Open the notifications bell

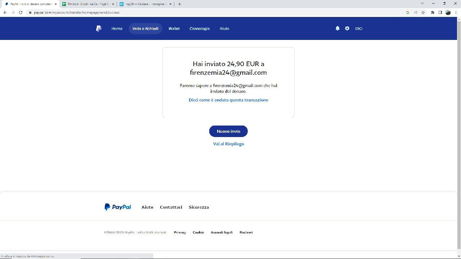pos(337,28)
